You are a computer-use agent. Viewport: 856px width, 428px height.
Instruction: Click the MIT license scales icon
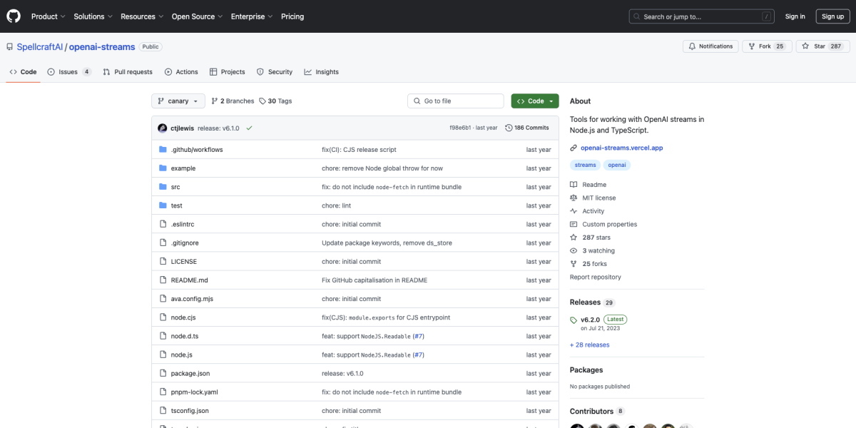coord(573,198)
